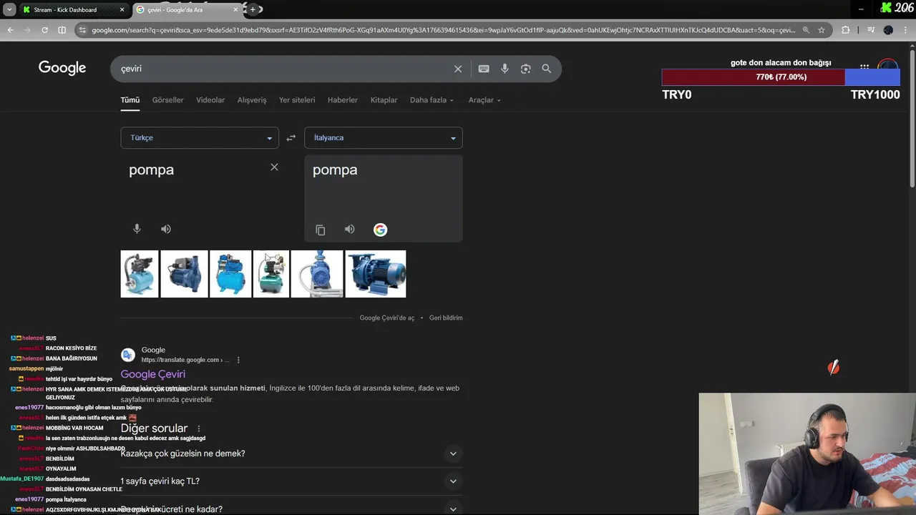Open the İtalyanca target language dropdown
Image resolution: width=916 pixels, height=515 pixels.
384,138
